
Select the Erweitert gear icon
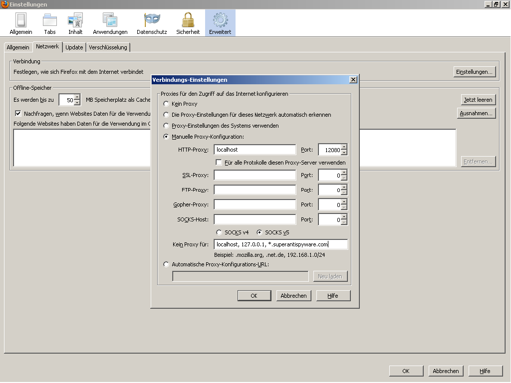pos(220,23)
